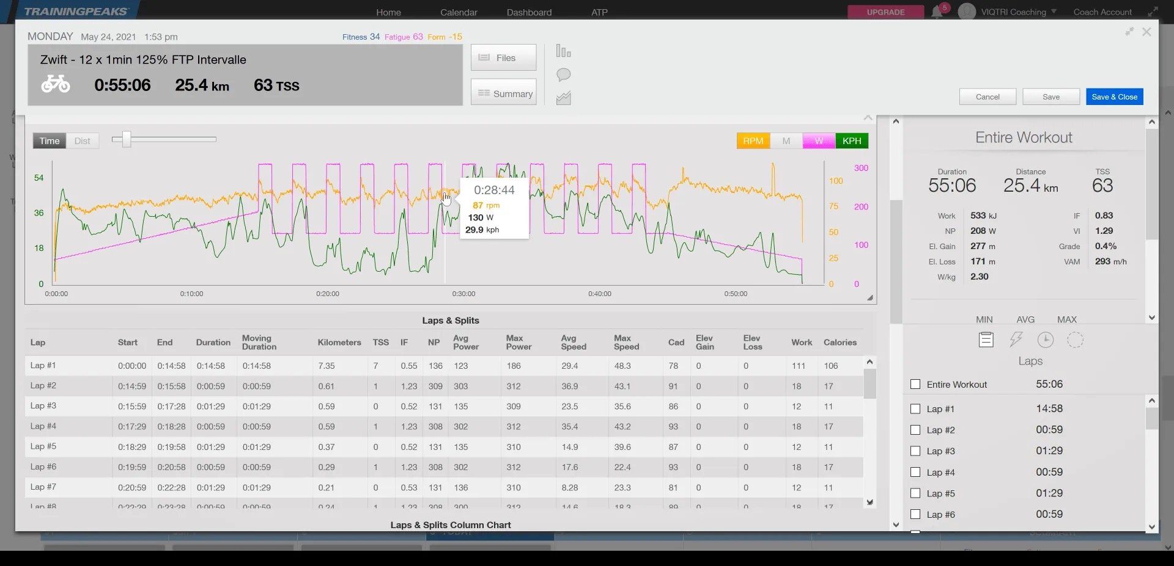Click the 63 TSS value in header
Image resolution: width=1174 pixels, height=566 pixels.
(x=276, y=85)
